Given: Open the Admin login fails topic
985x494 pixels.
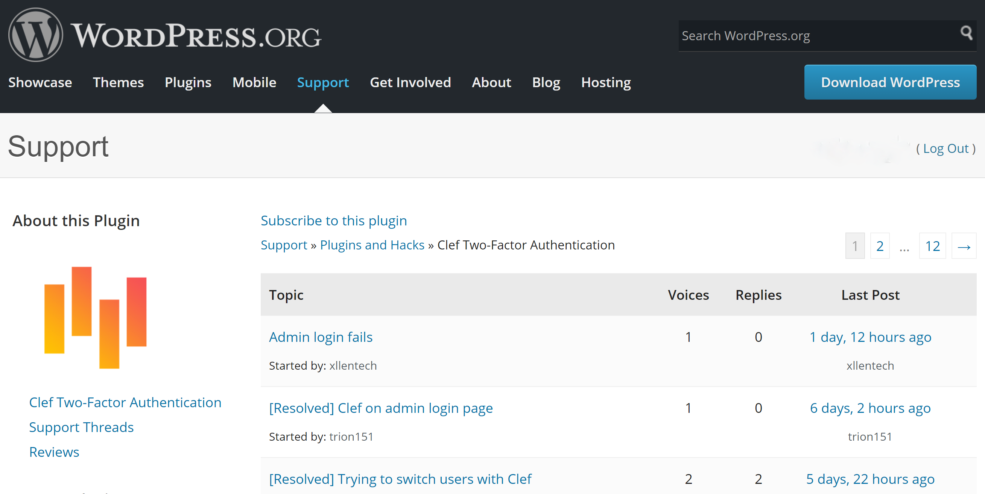Looking at the screenshot, I should (321, 337).
